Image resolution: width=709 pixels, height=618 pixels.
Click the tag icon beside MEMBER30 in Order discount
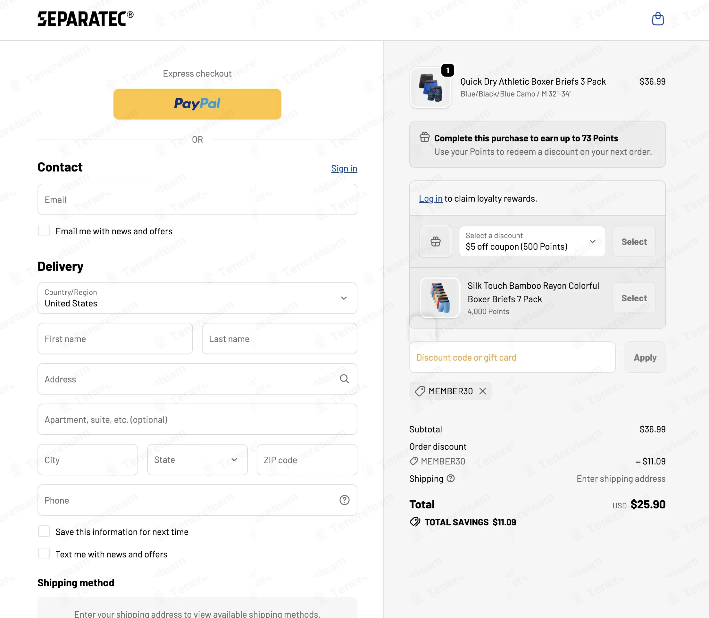pos(413,461)
